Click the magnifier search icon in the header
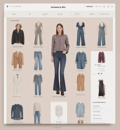Image resolution: width=120 pixels, height=130 pixels. (11, 6)
